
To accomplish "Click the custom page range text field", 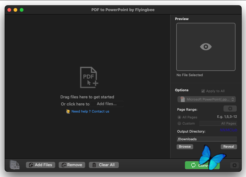I will [x=218, y=123].
